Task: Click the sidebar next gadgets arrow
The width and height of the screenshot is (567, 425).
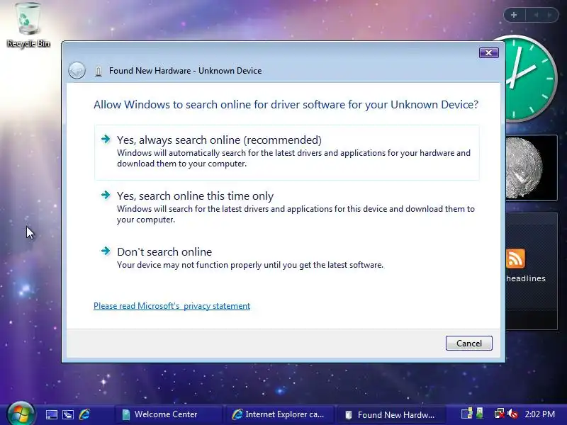Action: (x=550, y=15)
